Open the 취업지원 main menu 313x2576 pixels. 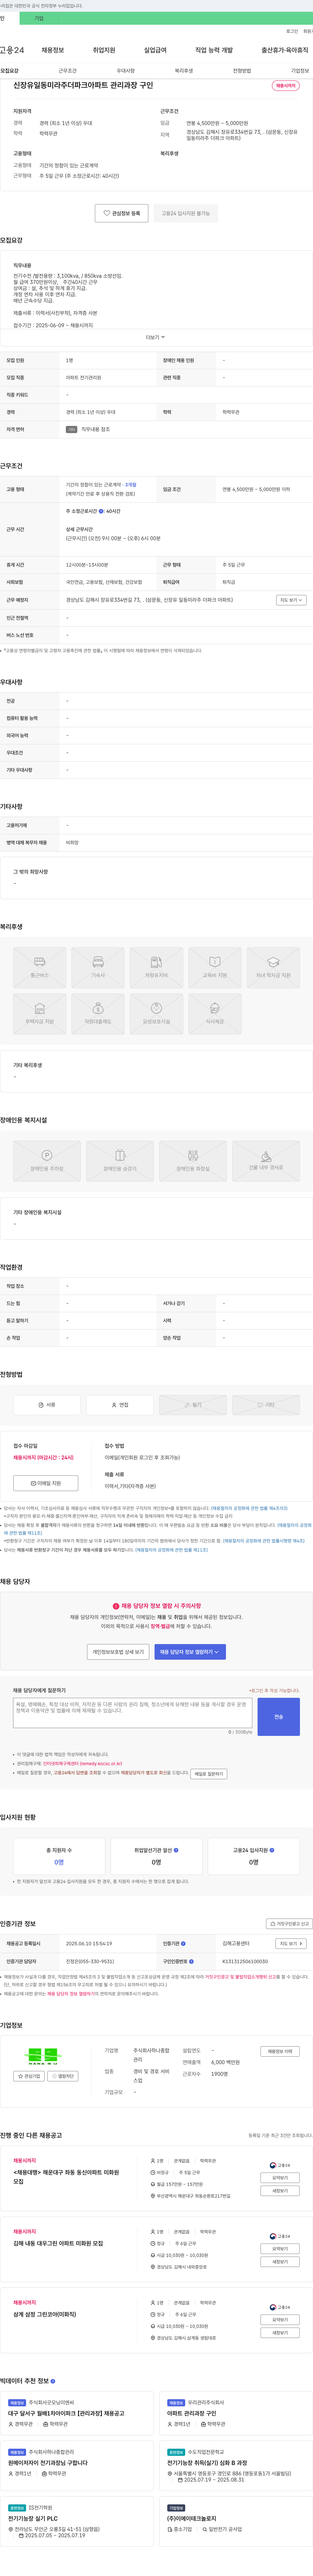click(x=104, y=50)
